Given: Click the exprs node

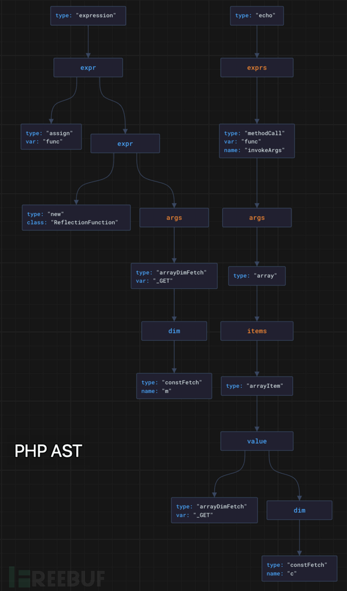Looking at the screenshot, I should pyautogui.click(x=256, y=67).
